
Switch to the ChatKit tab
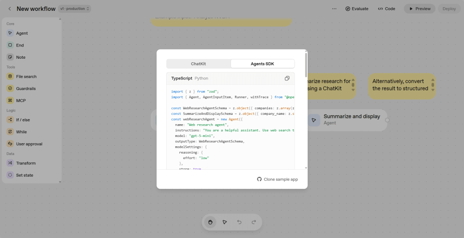click(198, 64)
